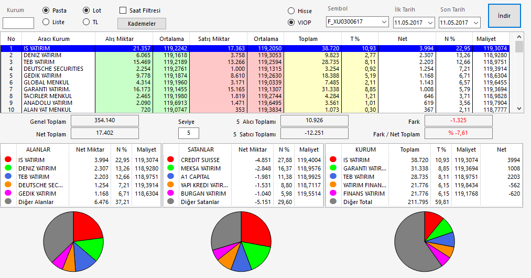Click the 5 Alıcı Toplamı value 10.926
This screenshot has width=531, height=278.
coord(315,120)
